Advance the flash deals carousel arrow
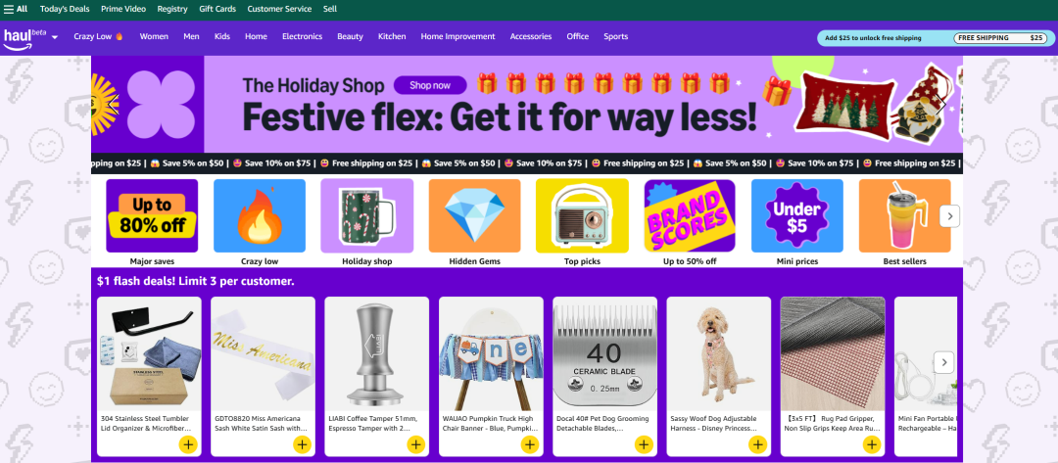The height and width of the screenshot is (463, 1058). 944,362
